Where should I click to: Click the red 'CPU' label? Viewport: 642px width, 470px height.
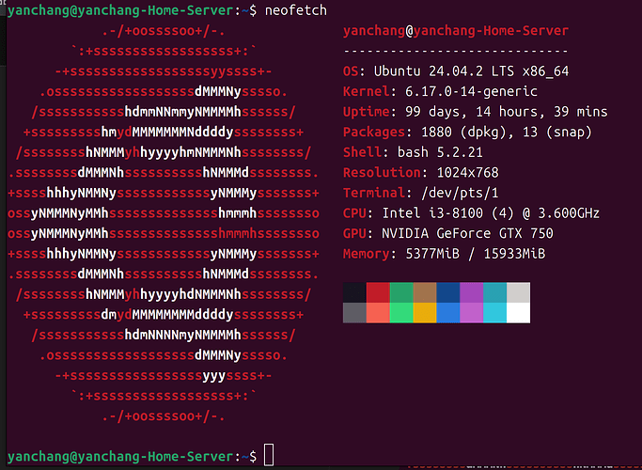(x=354, y=212)
